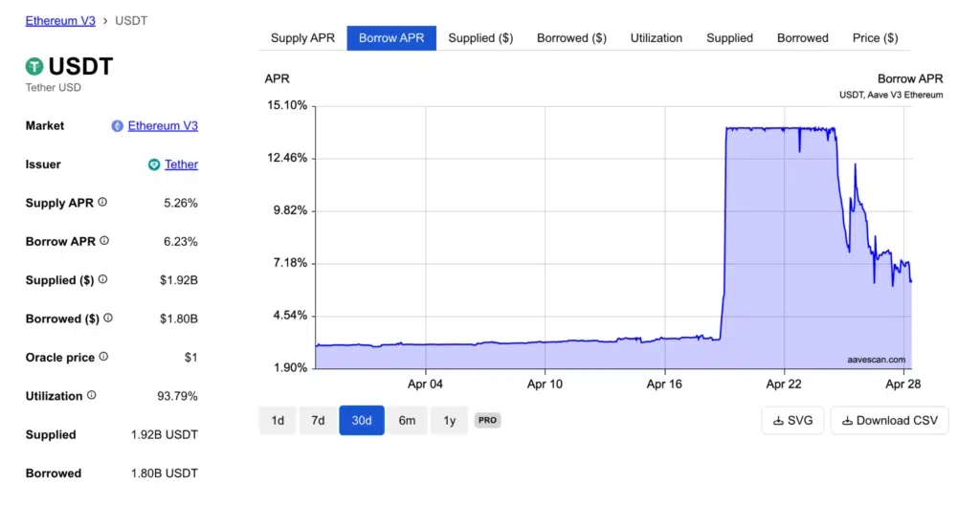Switch to the Supplied ($) tab
Screen dimensions: 980x506
pyautogui.click(x=480, y=38)
